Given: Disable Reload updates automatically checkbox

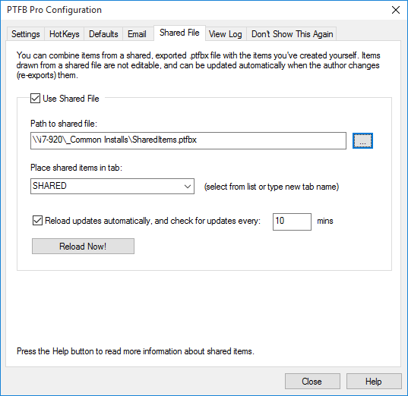Looking at the screenshot, I should (37, 221).
